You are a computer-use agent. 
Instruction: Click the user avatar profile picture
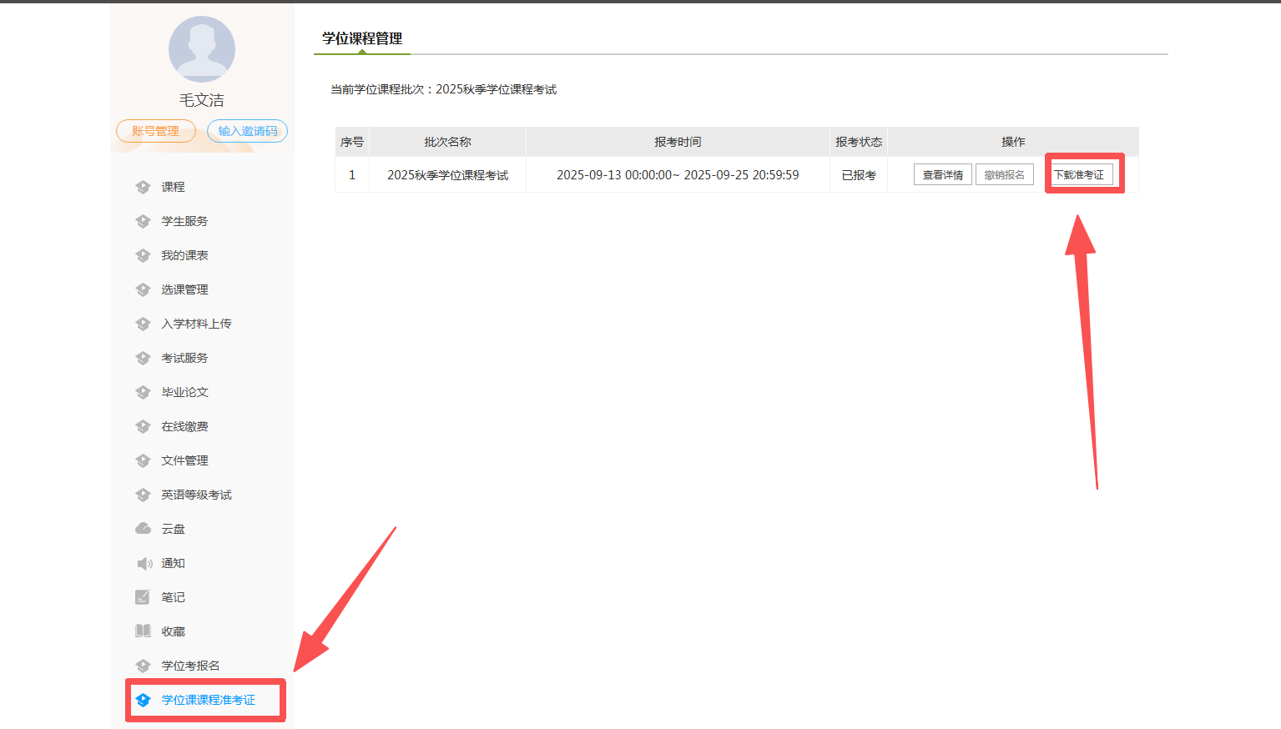(x=202, y=49)
